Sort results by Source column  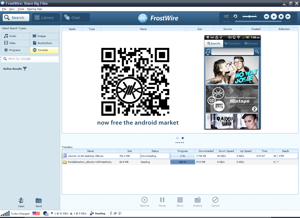228,29
